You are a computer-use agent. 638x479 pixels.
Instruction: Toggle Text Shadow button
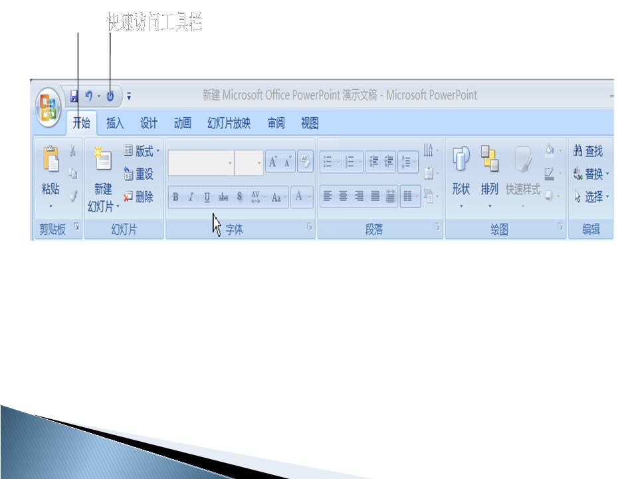239,197
